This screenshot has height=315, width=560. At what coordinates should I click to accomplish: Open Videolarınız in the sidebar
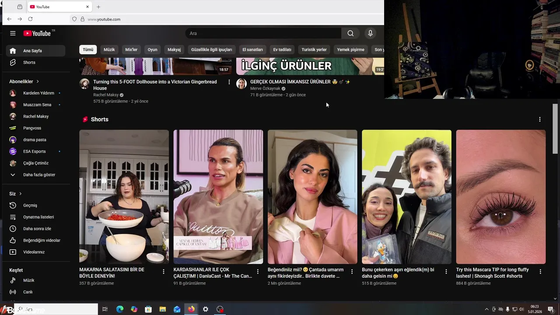coord(35,252)
